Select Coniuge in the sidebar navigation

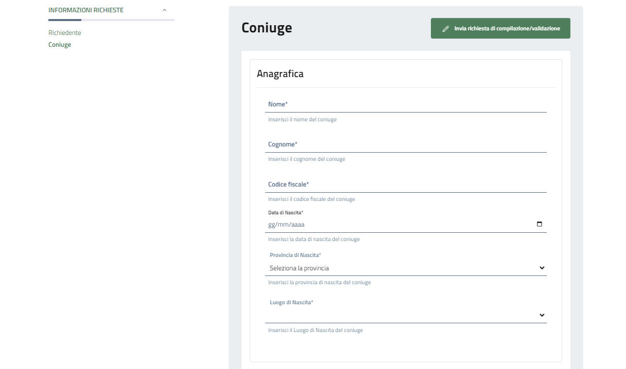(60, 45)
